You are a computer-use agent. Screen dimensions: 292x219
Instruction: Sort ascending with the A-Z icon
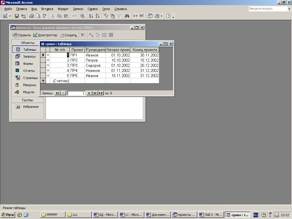(91, 16)
